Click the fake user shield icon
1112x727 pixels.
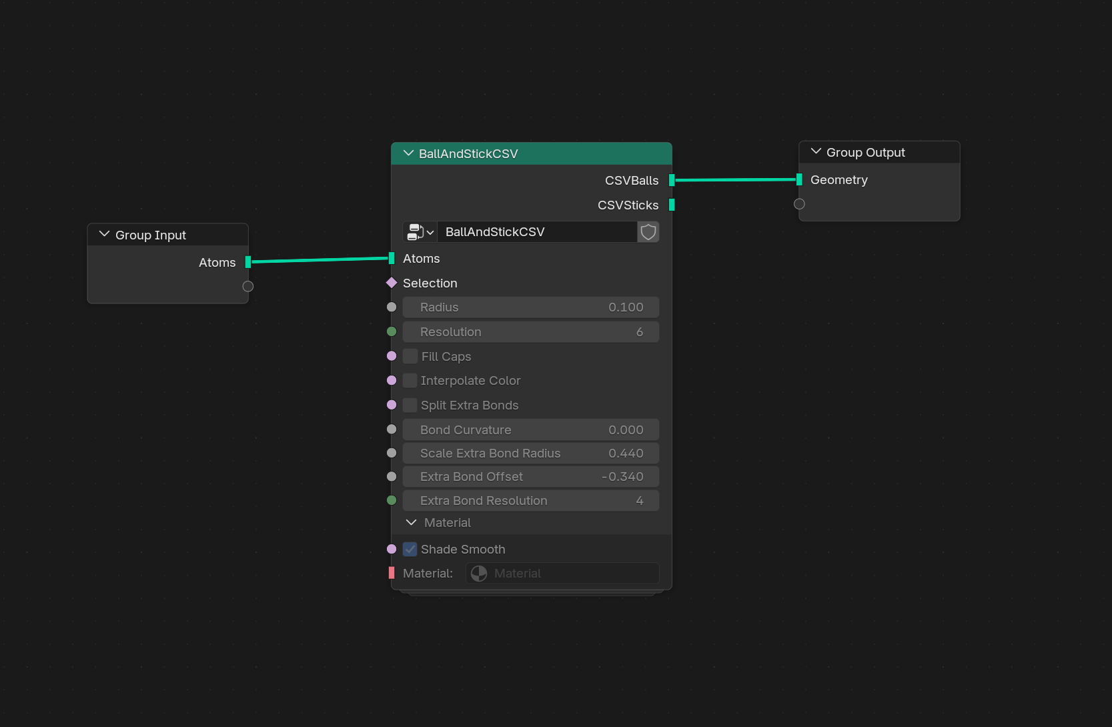tap(648, 232)
